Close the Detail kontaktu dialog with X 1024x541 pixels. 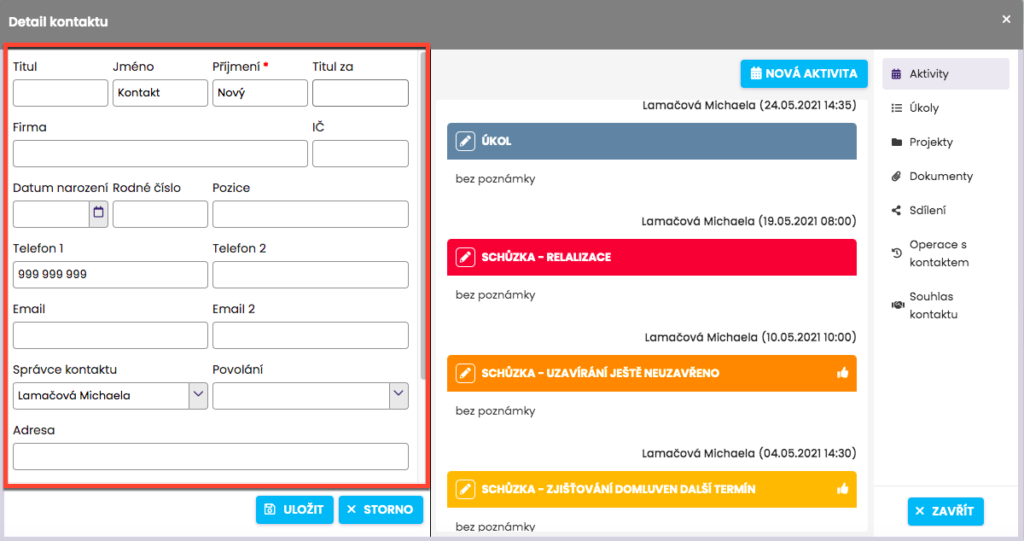[x=1006, y=20]
